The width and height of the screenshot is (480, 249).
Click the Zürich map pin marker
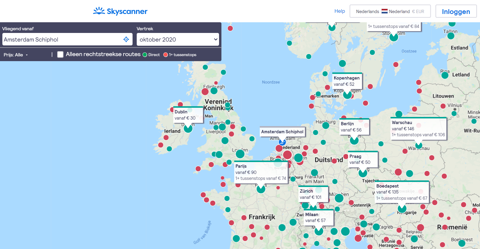pos(313,207)
